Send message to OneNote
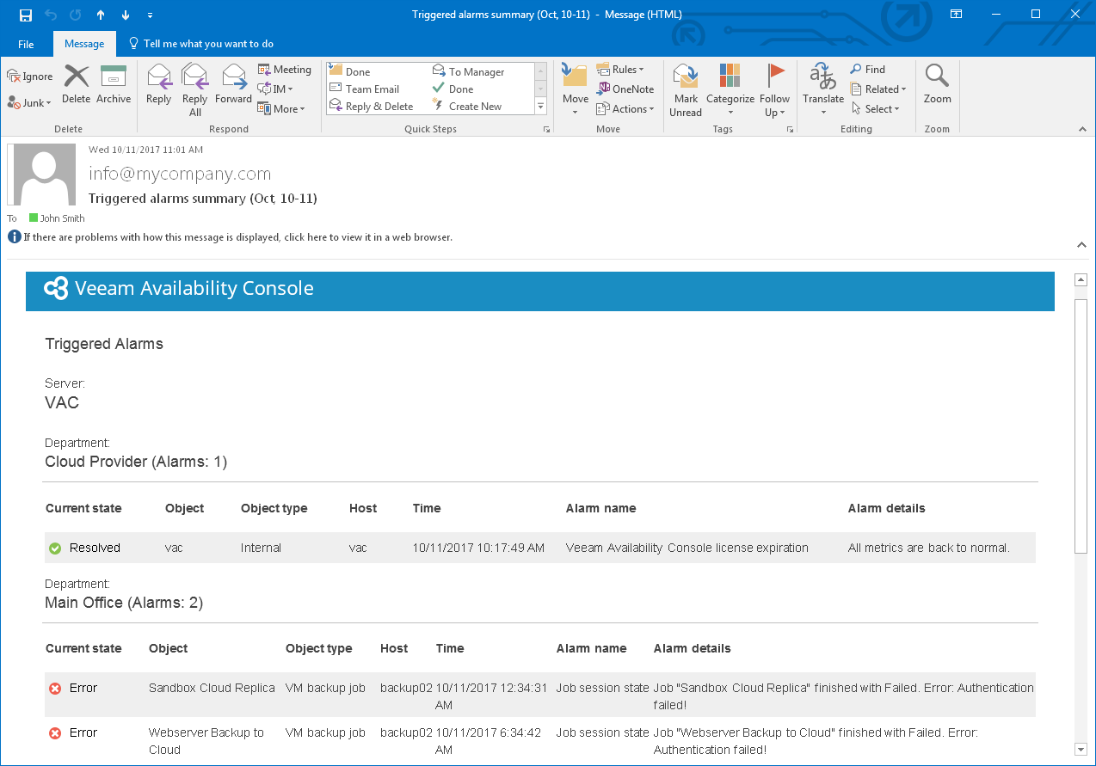 point(625,89)
